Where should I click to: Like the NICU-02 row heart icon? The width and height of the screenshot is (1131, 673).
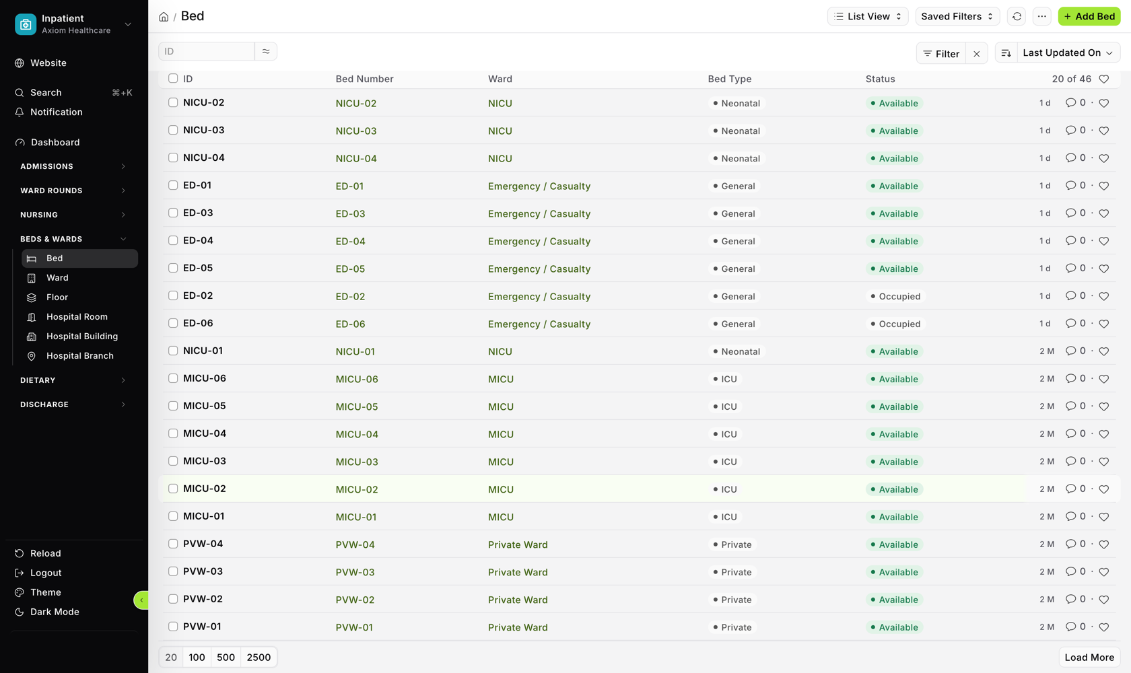click(x=1103, y=103)
